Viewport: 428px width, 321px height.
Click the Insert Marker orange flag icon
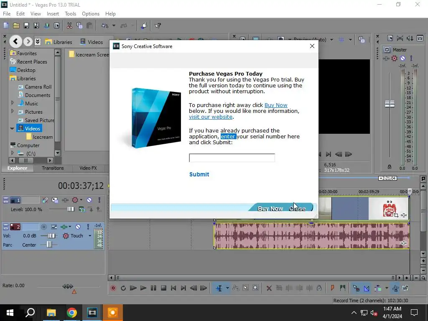tap(332, 288)
